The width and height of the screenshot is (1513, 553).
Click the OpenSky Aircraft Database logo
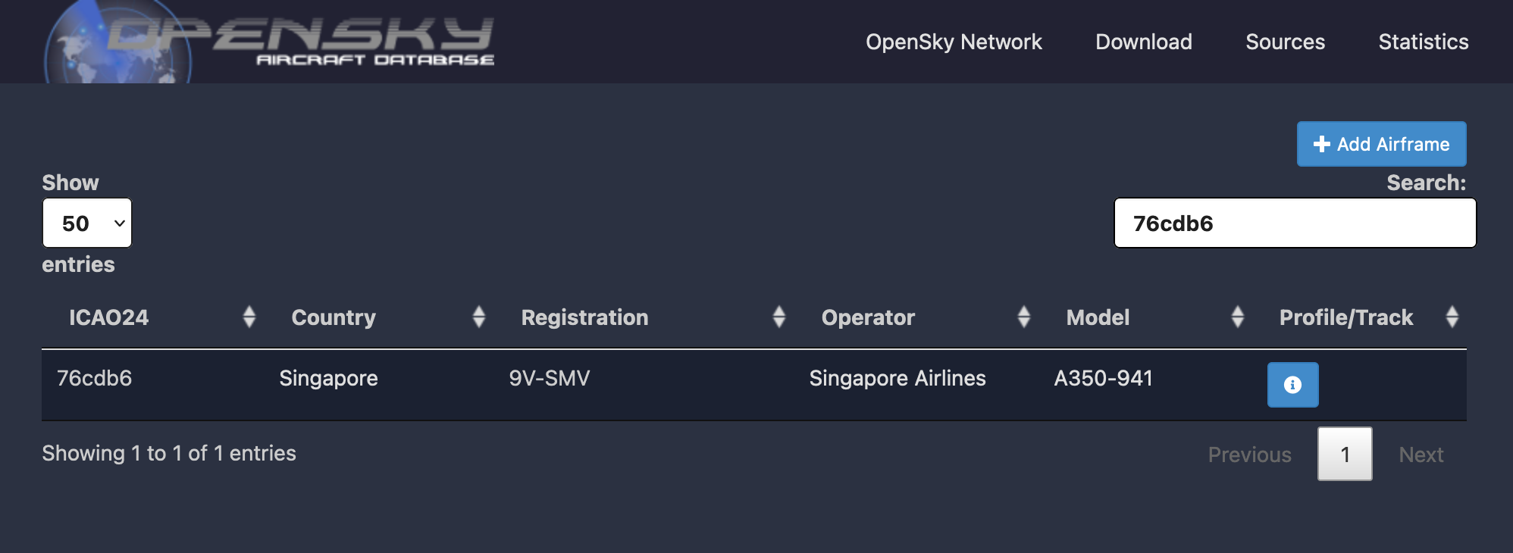[x=269, y=42]
